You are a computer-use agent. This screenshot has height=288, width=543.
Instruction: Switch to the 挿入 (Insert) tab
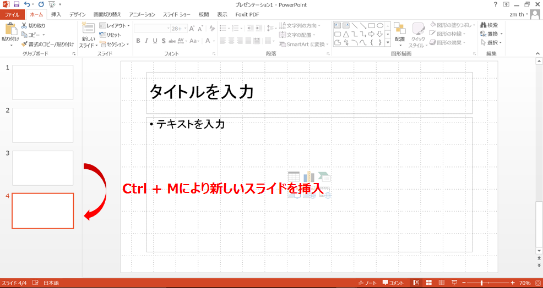56,14
